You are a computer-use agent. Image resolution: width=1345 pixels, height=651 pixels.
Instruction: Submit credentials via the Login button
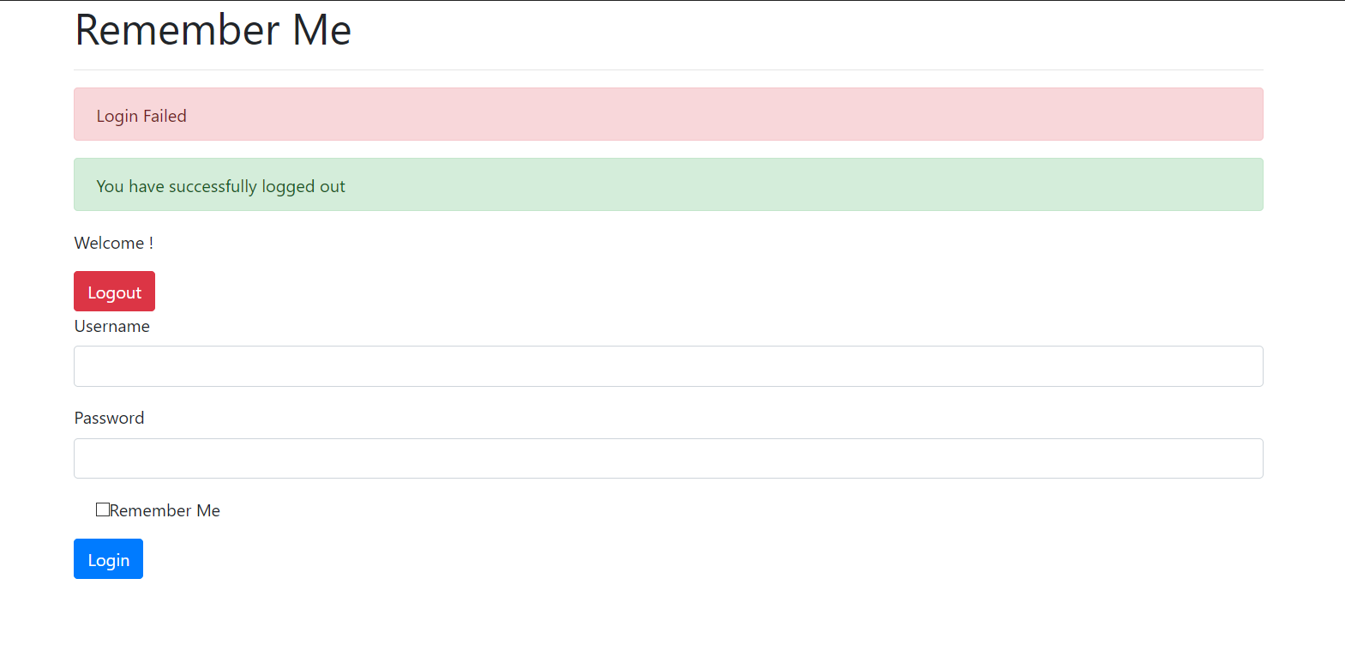108,558
